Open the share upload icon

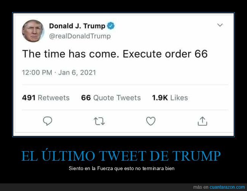(203, 121)
